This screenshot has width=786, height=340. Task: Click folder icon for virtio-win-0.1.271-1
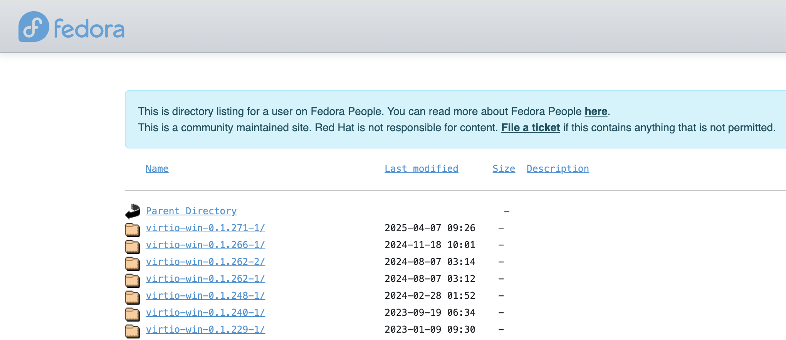(132, 229)
